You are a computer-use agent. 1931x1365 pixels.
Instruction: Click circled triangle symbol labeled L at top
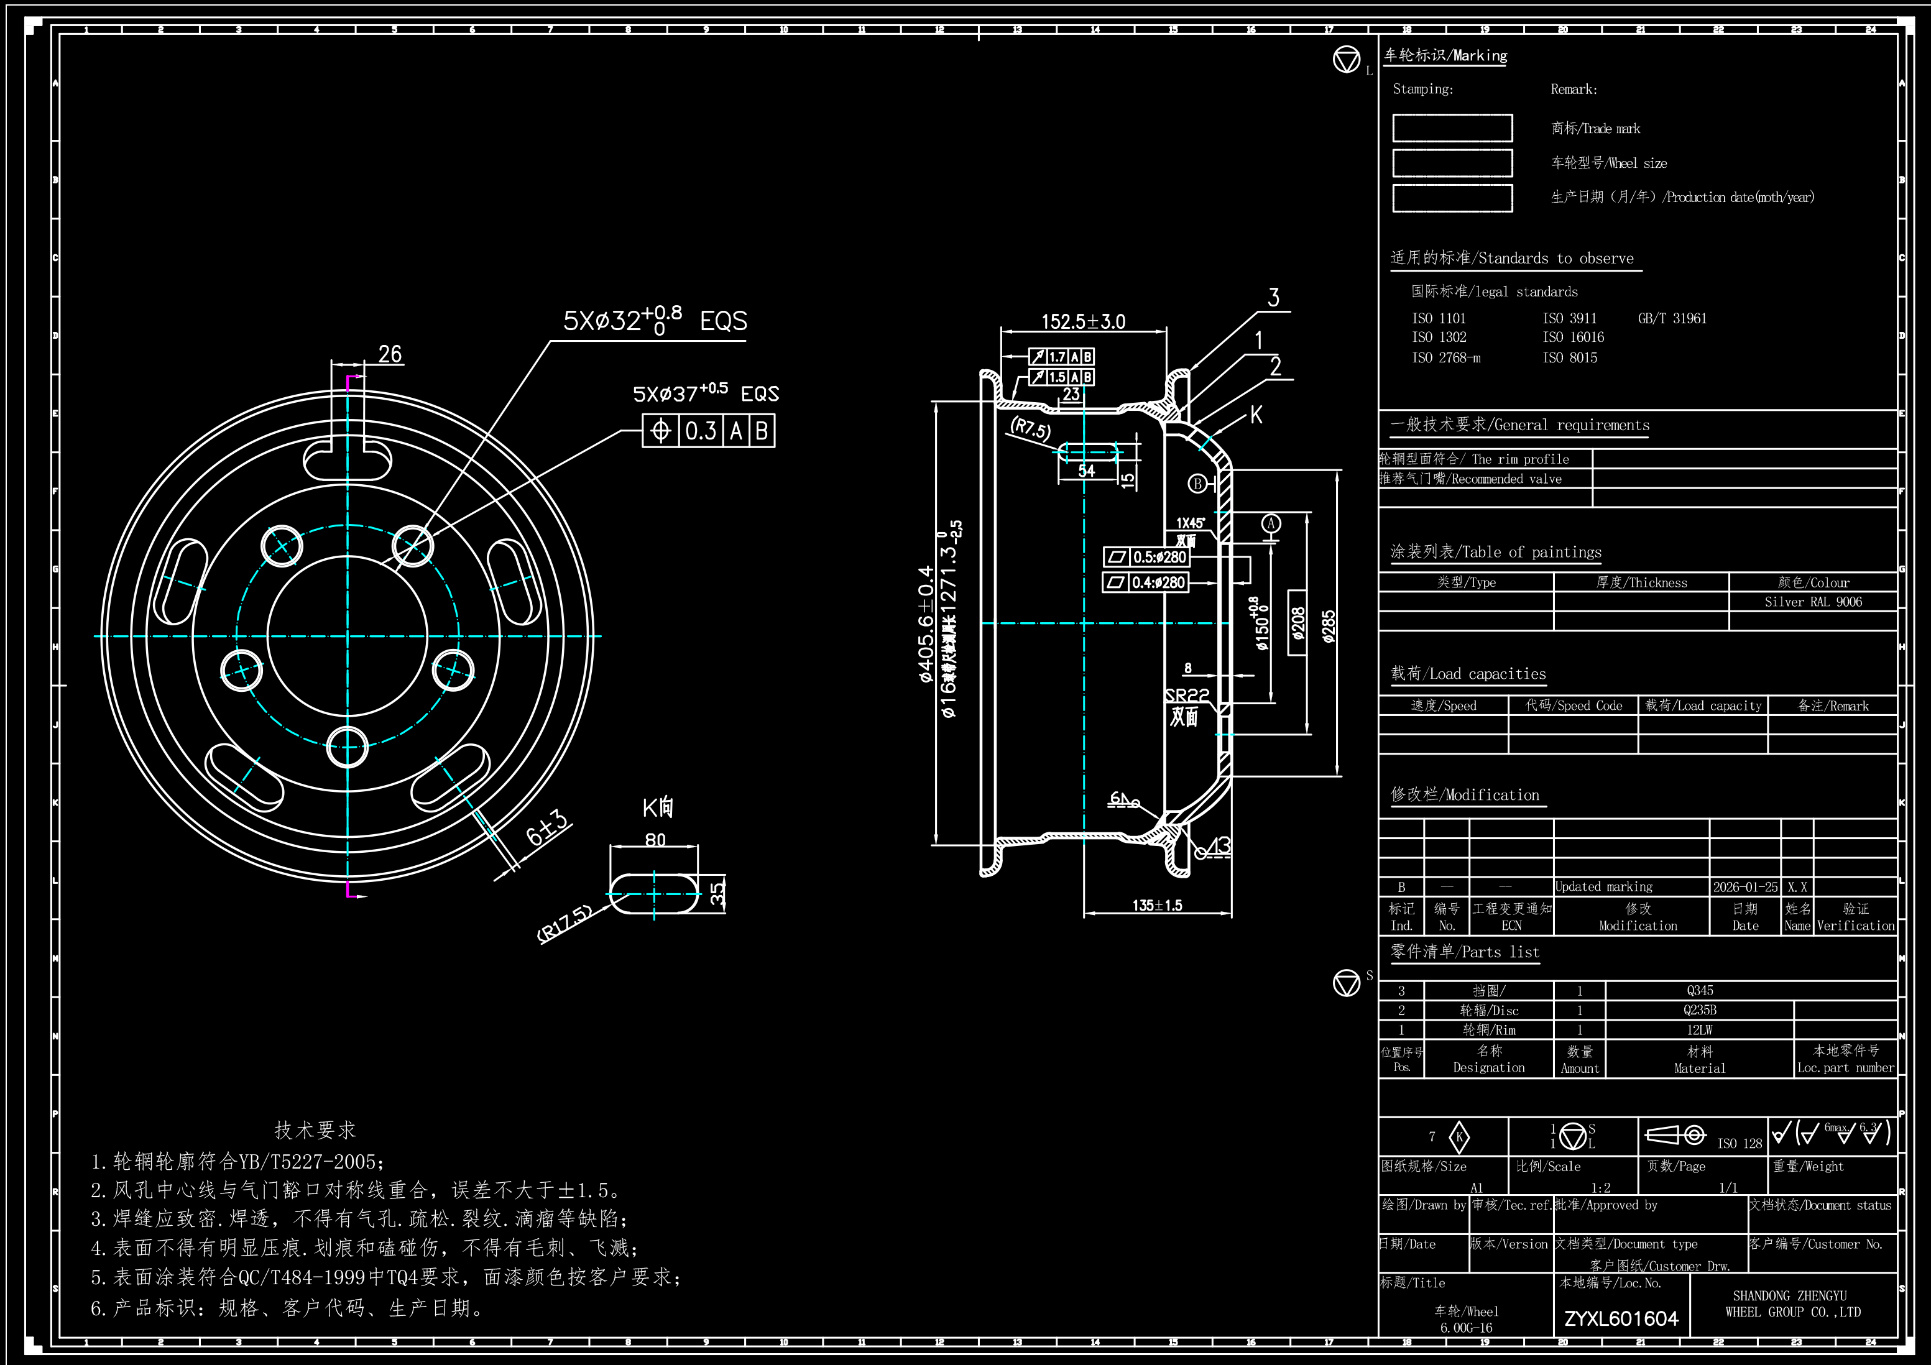coord(1347,60)
